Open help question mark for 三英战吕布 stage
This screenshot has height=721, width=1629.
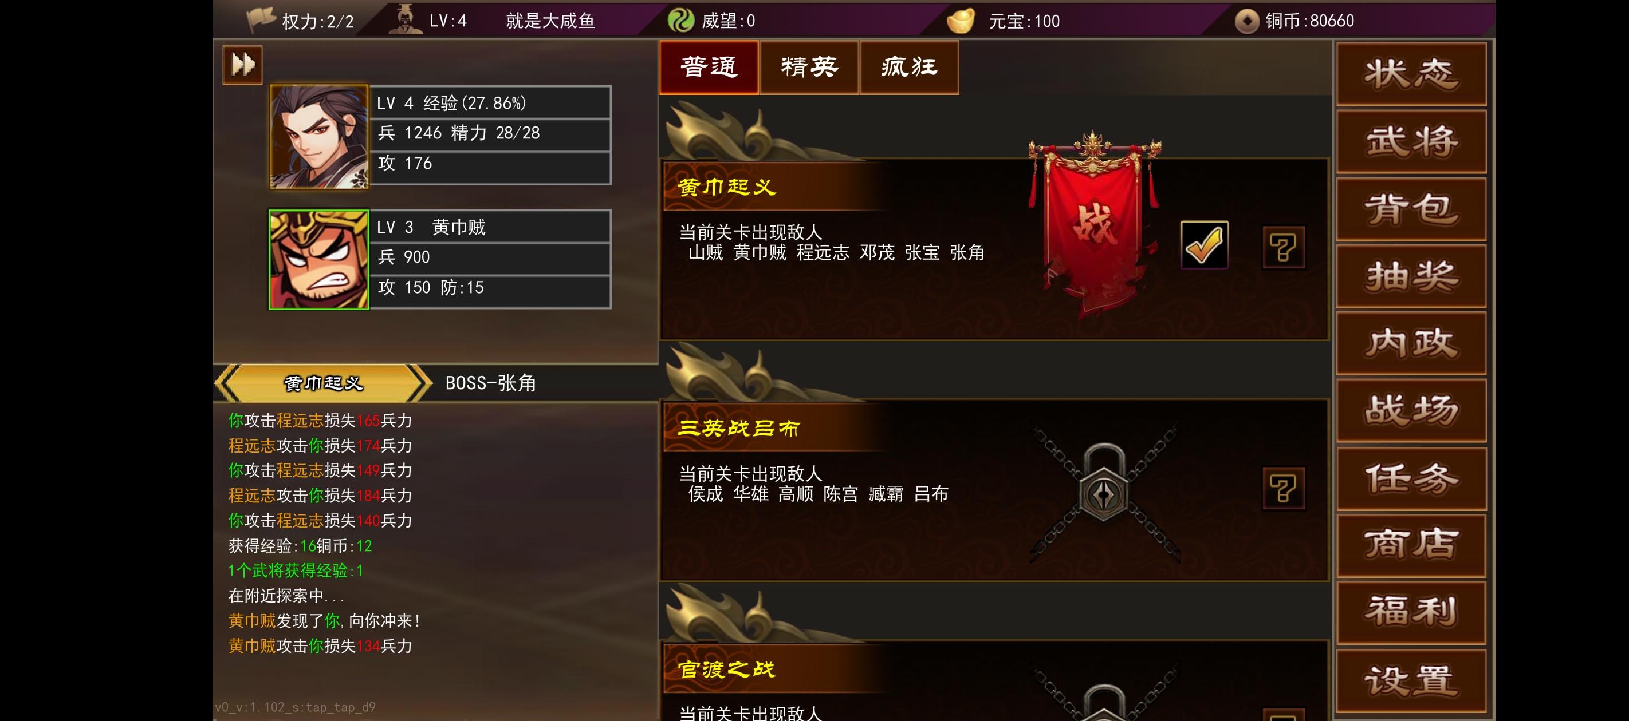[1283, 489]
